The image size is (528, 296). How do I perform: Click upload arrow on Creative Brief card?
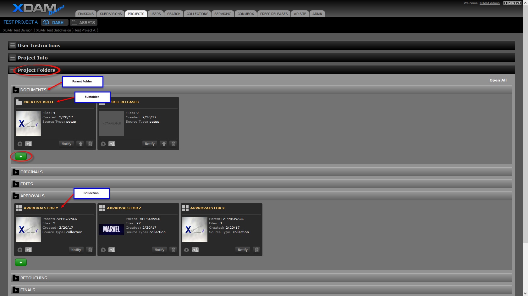80,144
